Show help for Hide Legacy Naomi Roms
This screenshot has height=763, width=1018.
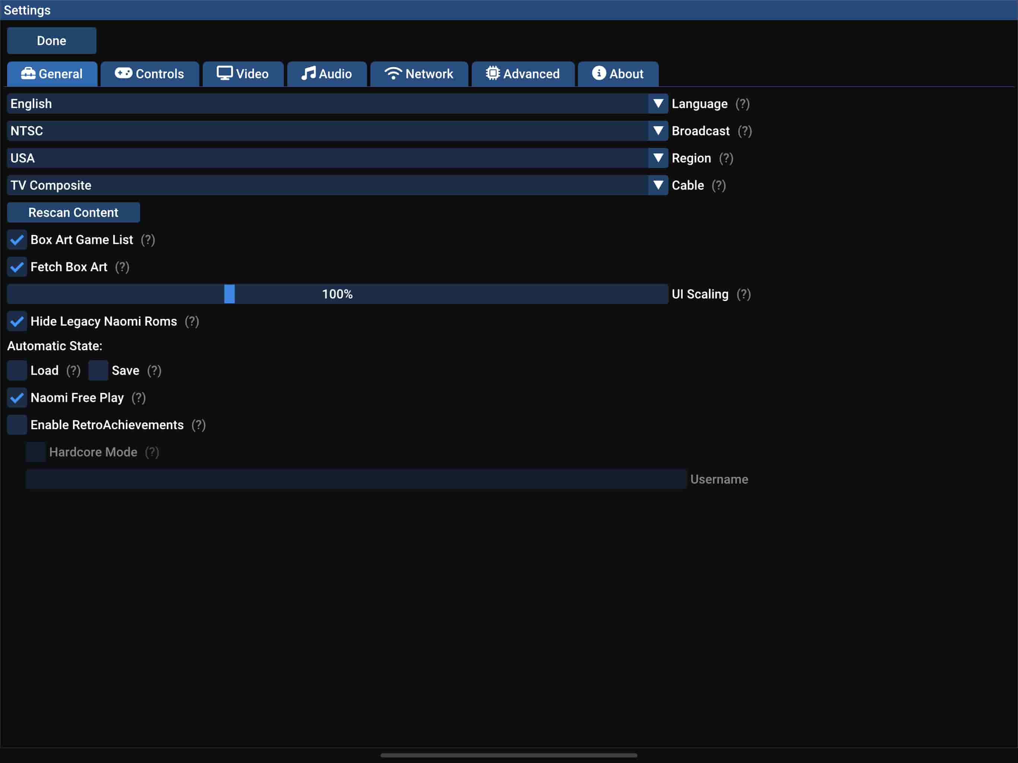click(192, 321)
